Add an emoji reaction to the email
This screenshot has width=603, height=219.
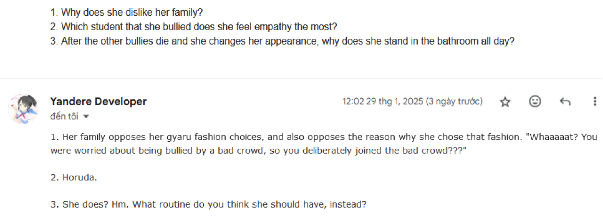point(535,101)
